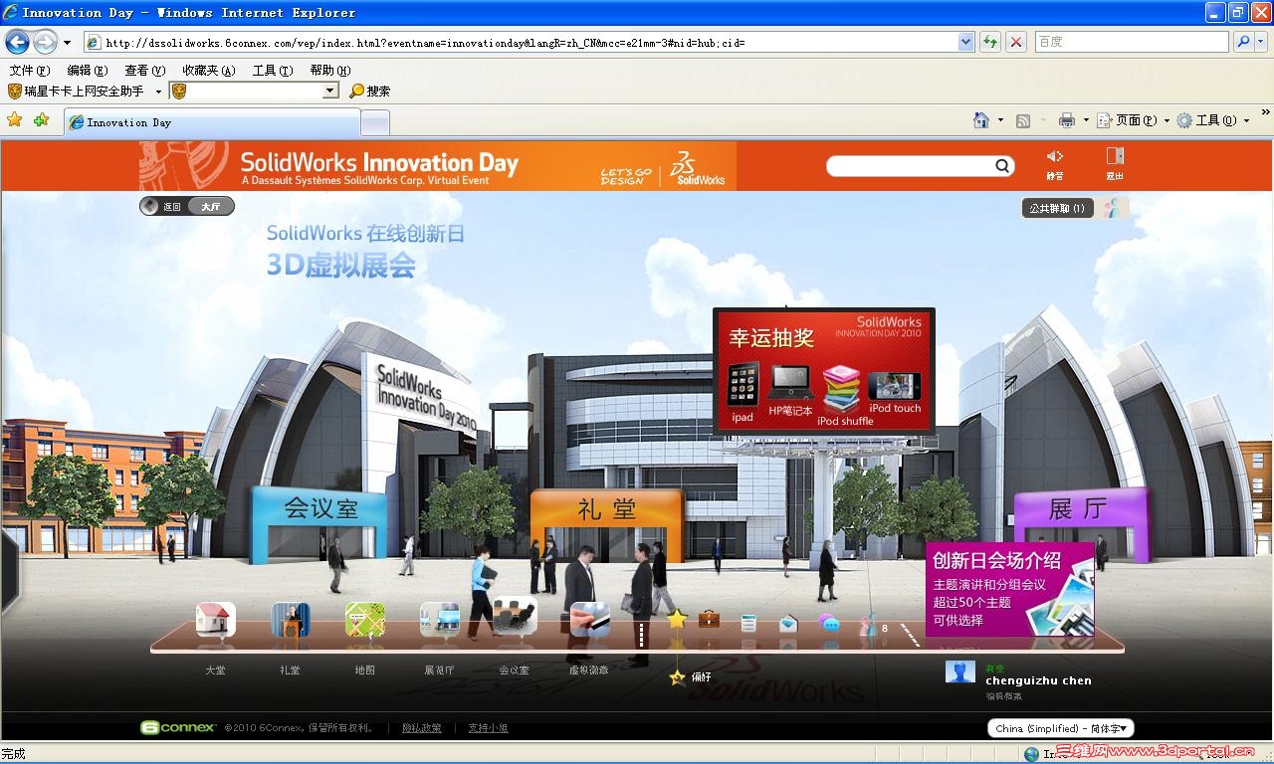1274x764 pixels.
Task: Click the 偏好 preferences star item
Action: 691,677
